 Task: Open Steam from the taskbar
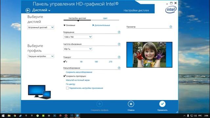pyautogui.click(x=20, y=116)
